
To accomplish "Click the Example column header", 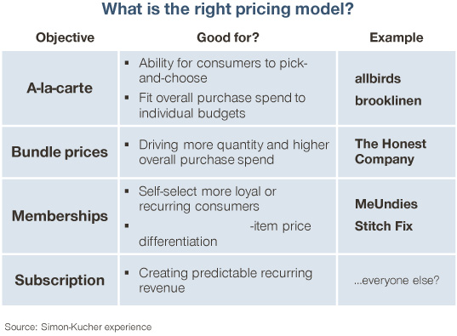I will point(397,37).
